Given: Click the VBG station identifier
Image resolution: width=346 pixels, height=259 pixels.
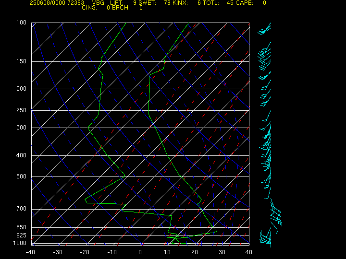Looking at the screenshot, I should click(x=98, y=3).
